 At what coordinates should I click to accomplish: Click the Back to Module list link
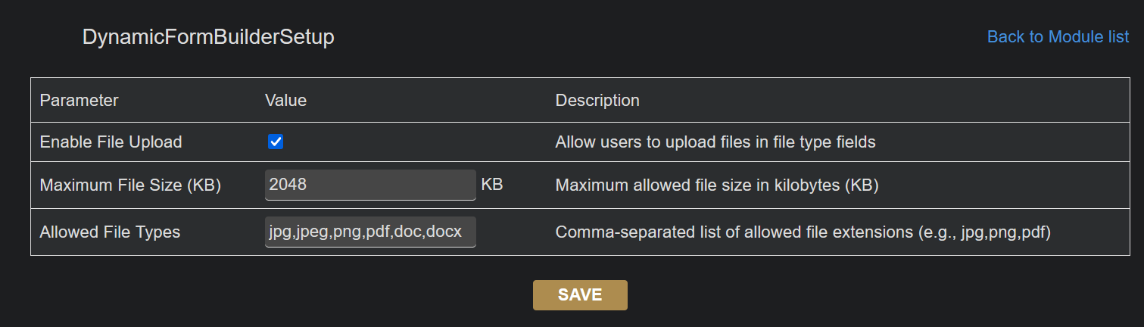(1058, 37)
